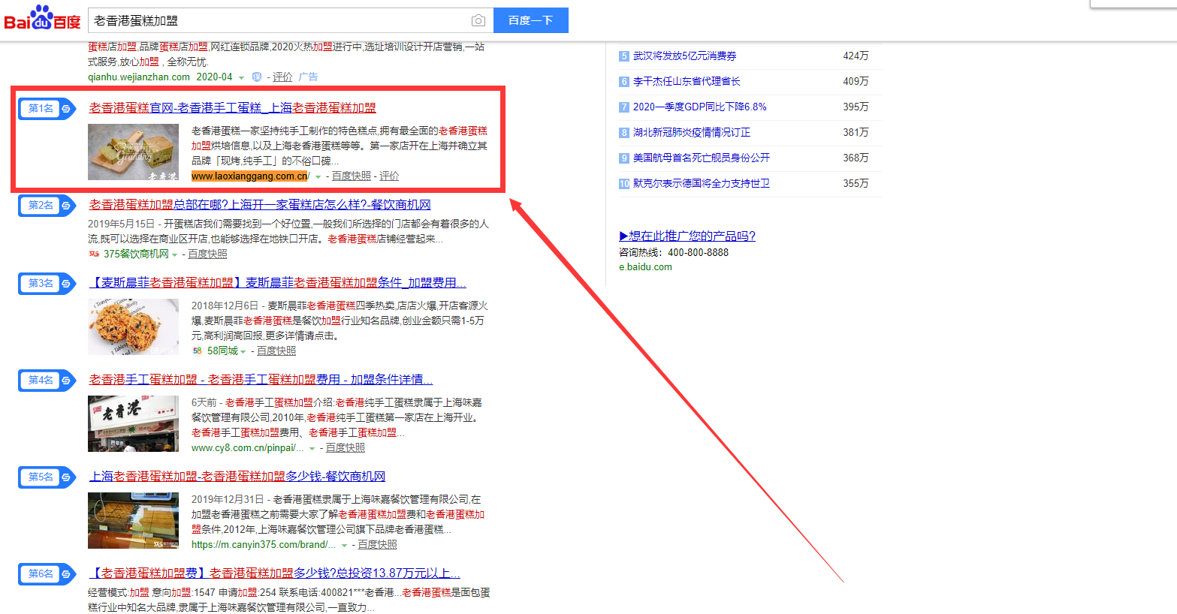Screen dimensions: 1177x614
Task: Open fifth result cake tray thumbnail
Action: tap(133, 520)
